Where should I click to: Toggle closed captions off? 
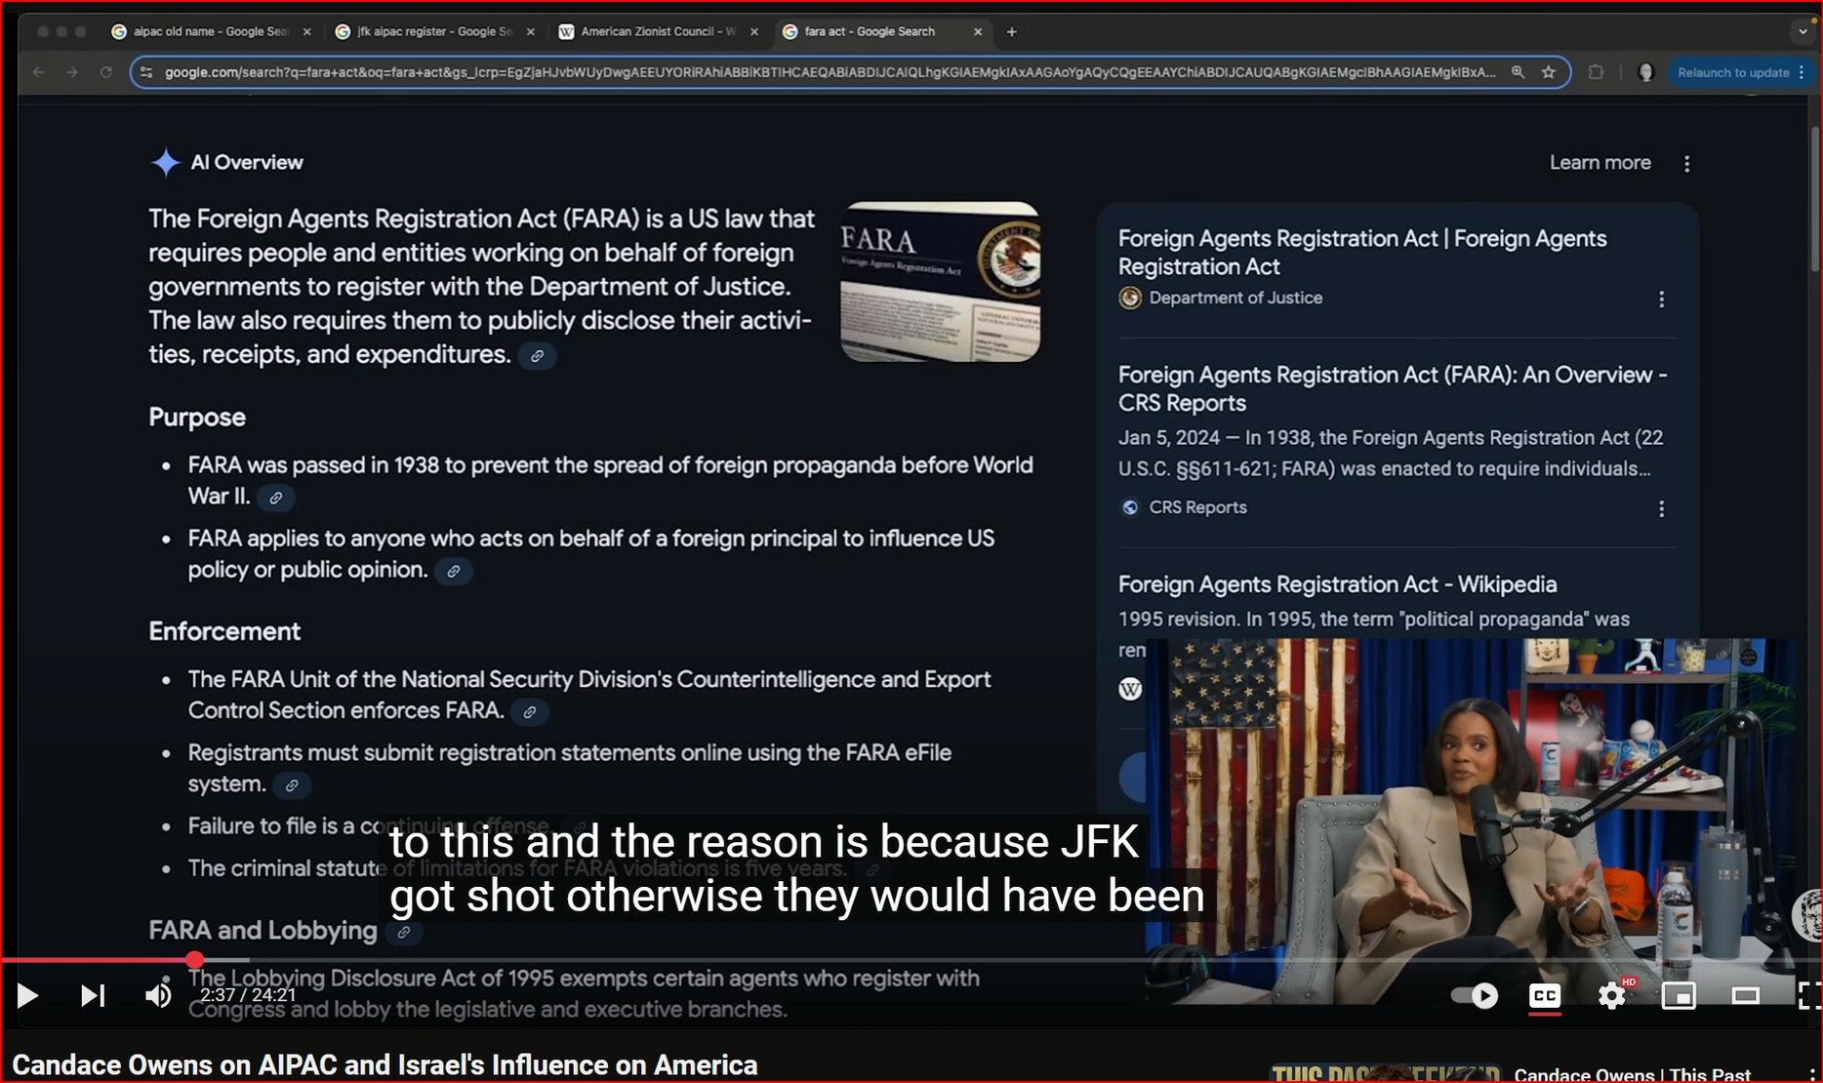[1544, 995]
